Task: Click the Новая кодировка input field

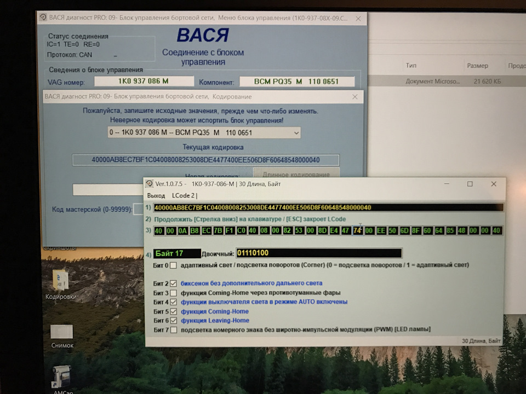Action: tap(108, 190)
